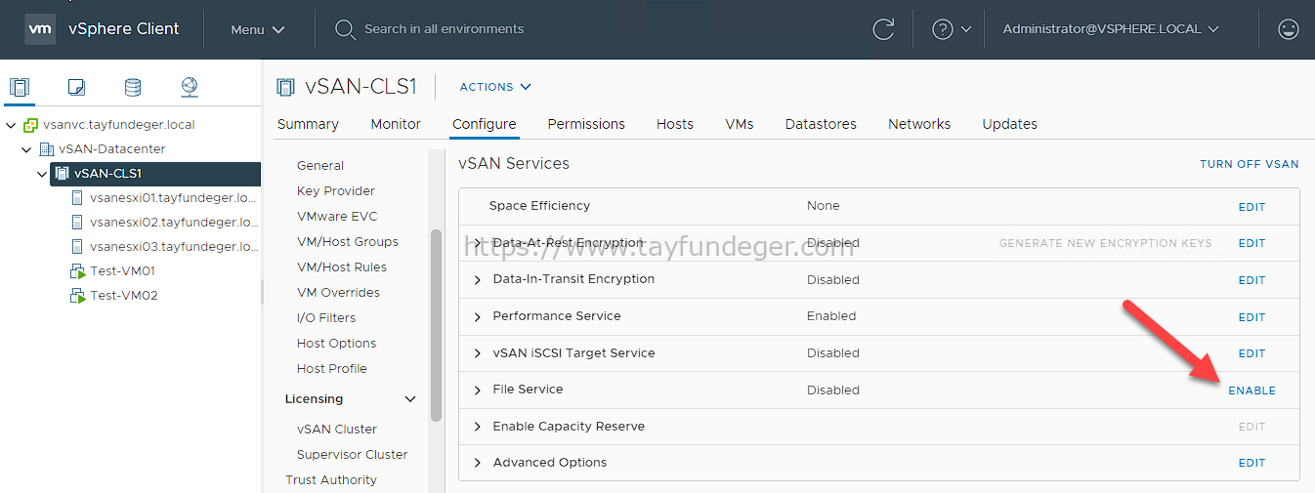Switch to the Monitor tab
The image size is (1315, 493).
pos(396,124)
